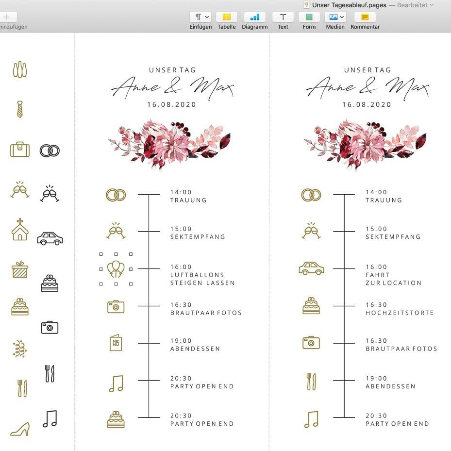Click the HOCHZEITSTORTE text entry
Screen dimensions: 451x451
(x=399, y=313)
